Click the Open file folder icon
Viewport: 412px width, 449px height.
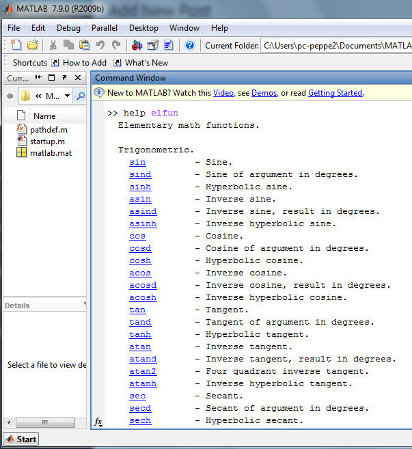33,45
